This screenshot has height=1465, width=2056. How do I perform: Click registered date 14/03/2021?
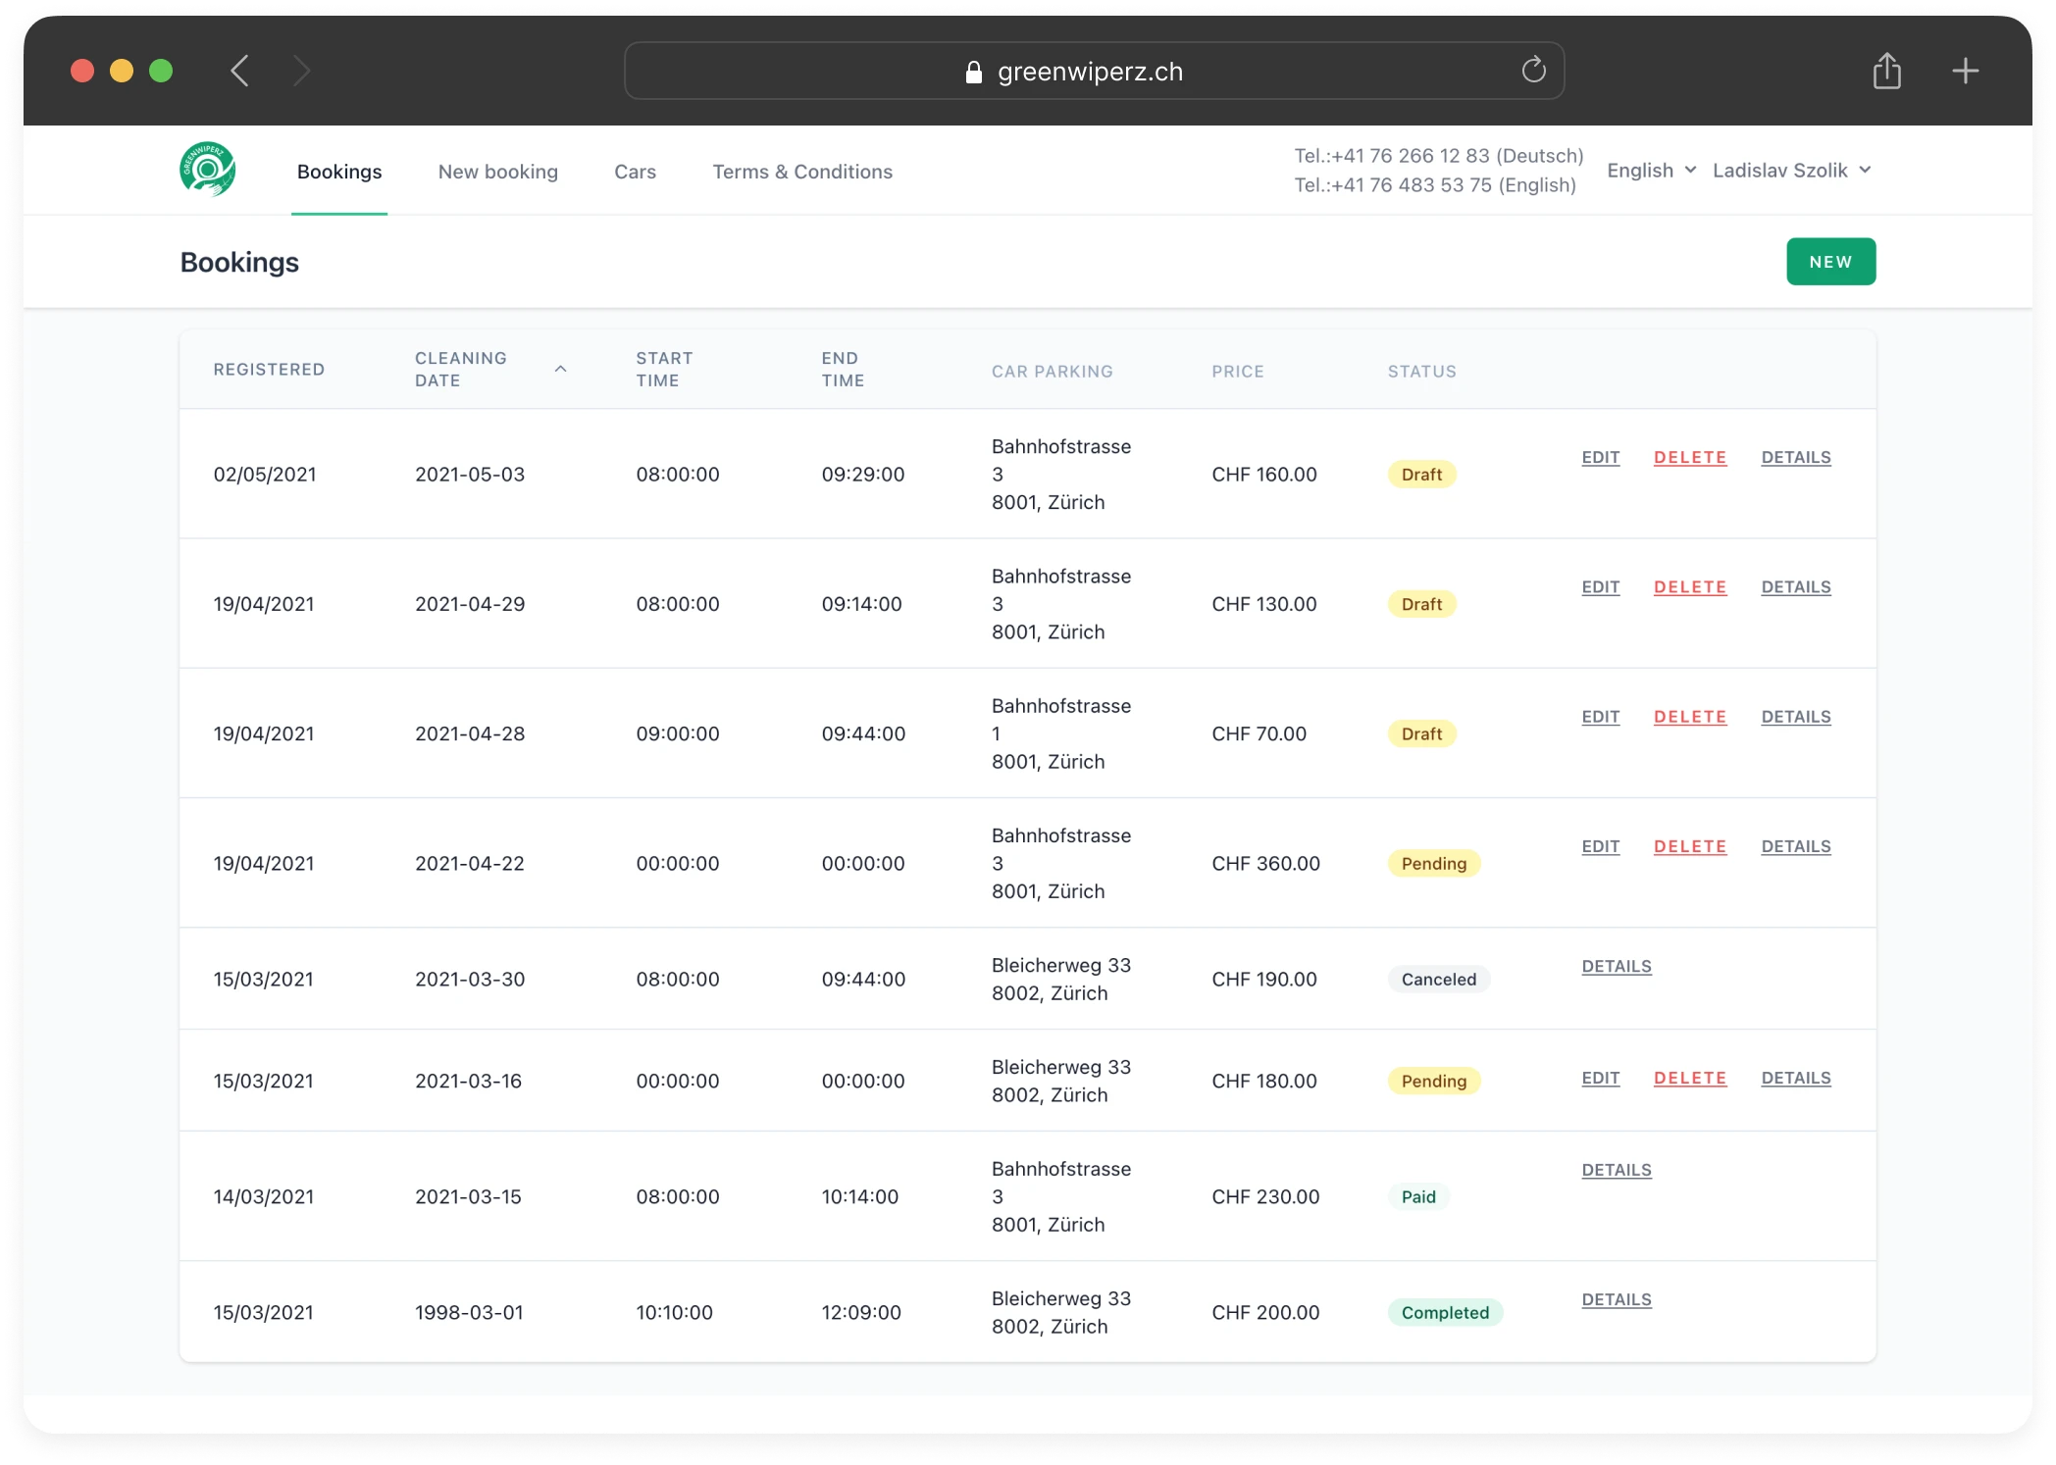tap(264, 1197)
